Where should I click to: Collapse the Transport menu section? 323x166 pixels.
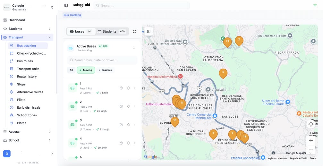pos(27,37)
